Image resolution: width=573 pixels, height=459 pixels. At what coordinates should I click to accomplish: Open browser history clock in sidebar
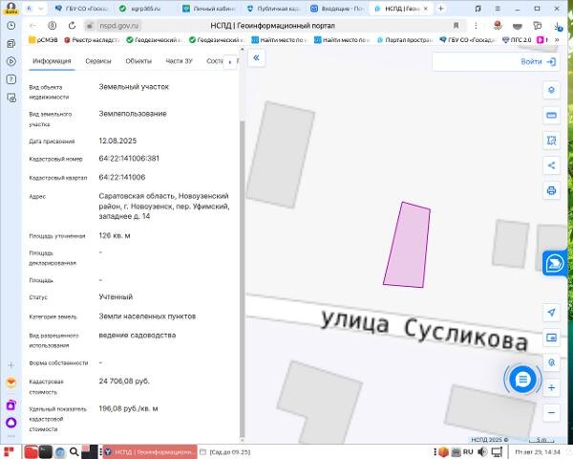11,25
